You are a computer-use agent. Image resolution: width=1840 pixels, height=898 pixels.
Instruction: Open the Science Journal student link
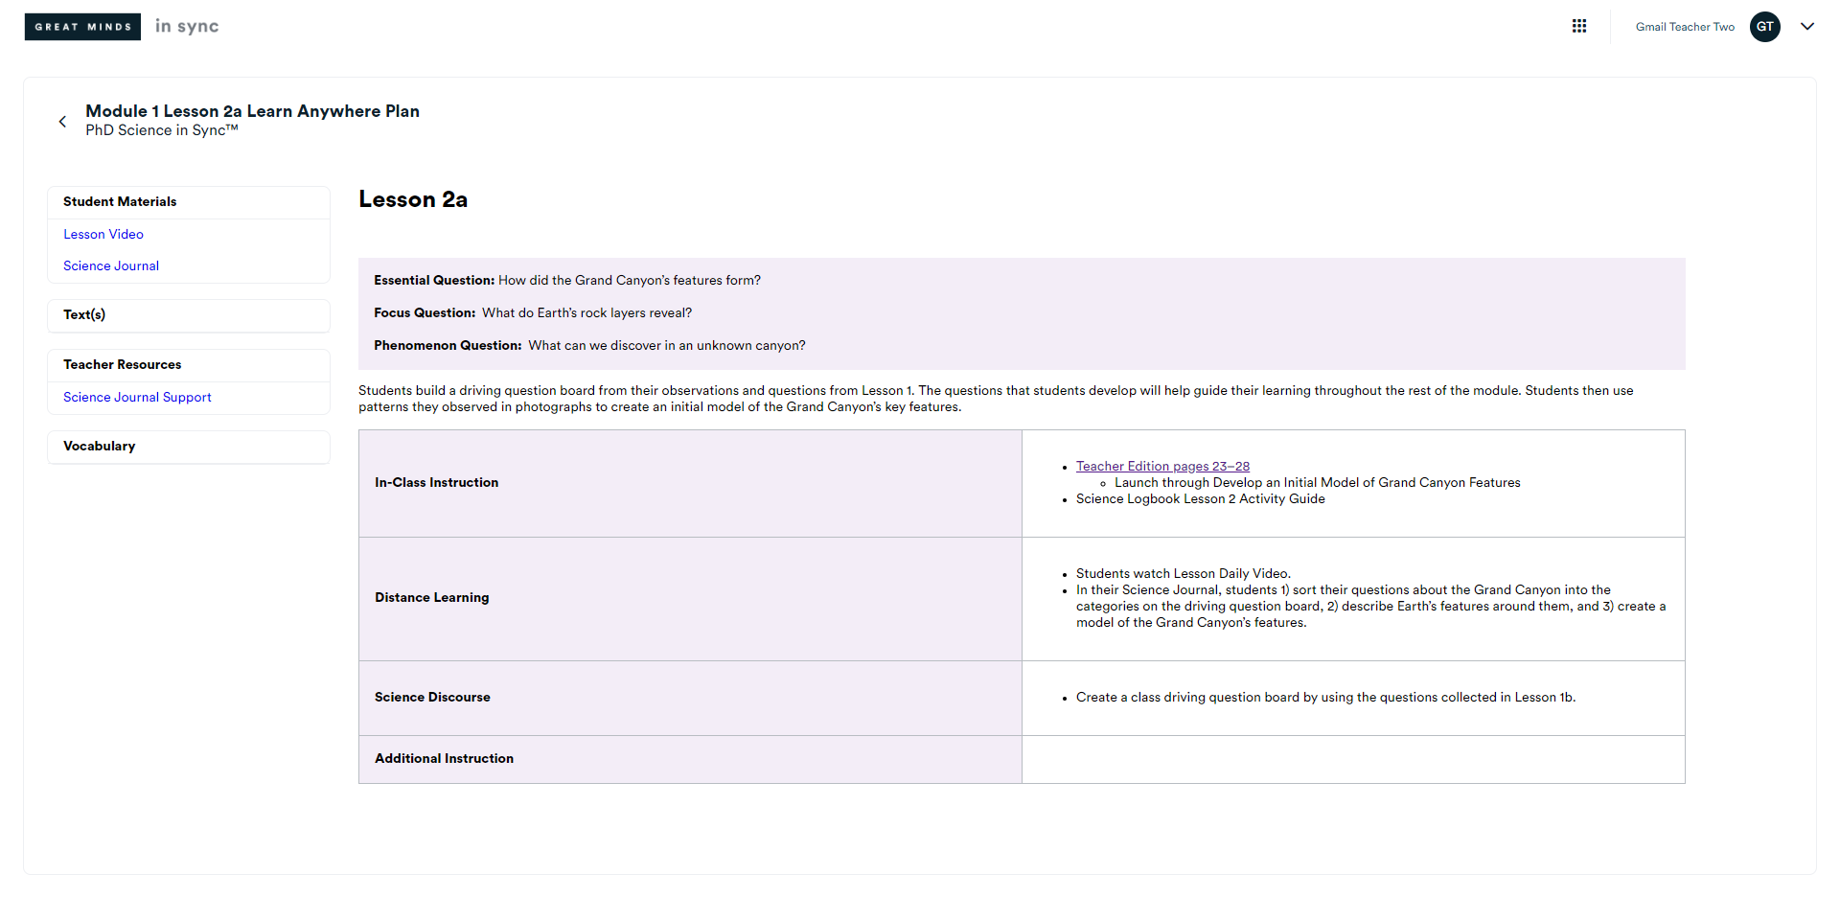[x=111, y=266]
